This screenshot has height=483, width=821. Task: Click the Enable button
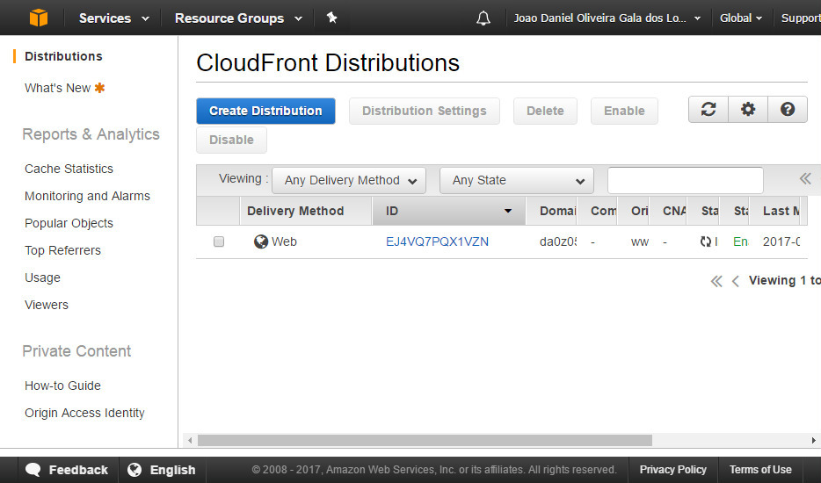pyautogui.click(x=624, y=111)
